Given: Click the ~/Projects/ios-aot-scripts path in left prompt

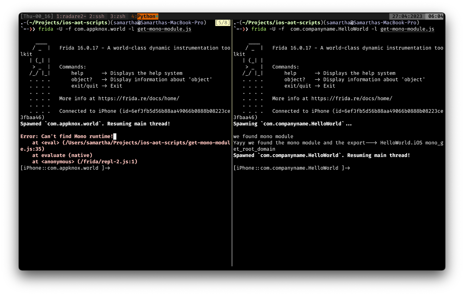Looking at the screenshot, I should (68, 23).
